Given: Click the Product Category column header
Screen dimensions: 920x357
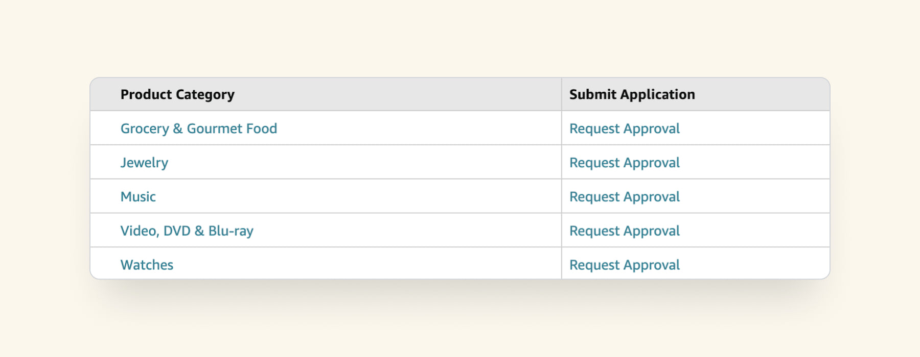Looking at the screenshot, I should [x=177, y=94].
